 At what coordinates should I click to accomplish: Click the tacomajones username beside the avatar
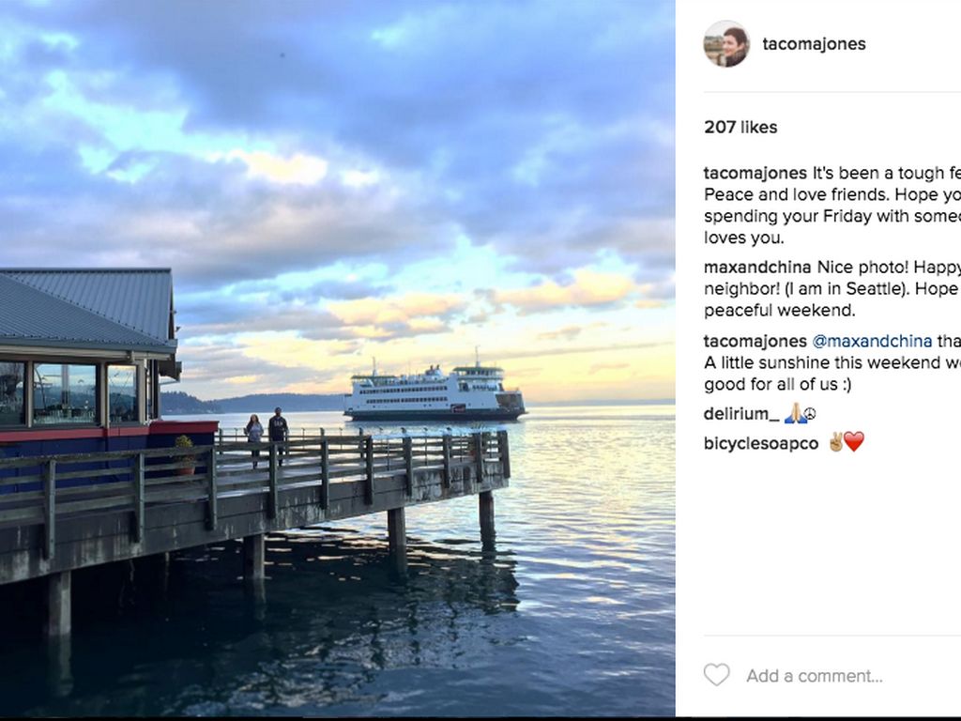(814, 44)
